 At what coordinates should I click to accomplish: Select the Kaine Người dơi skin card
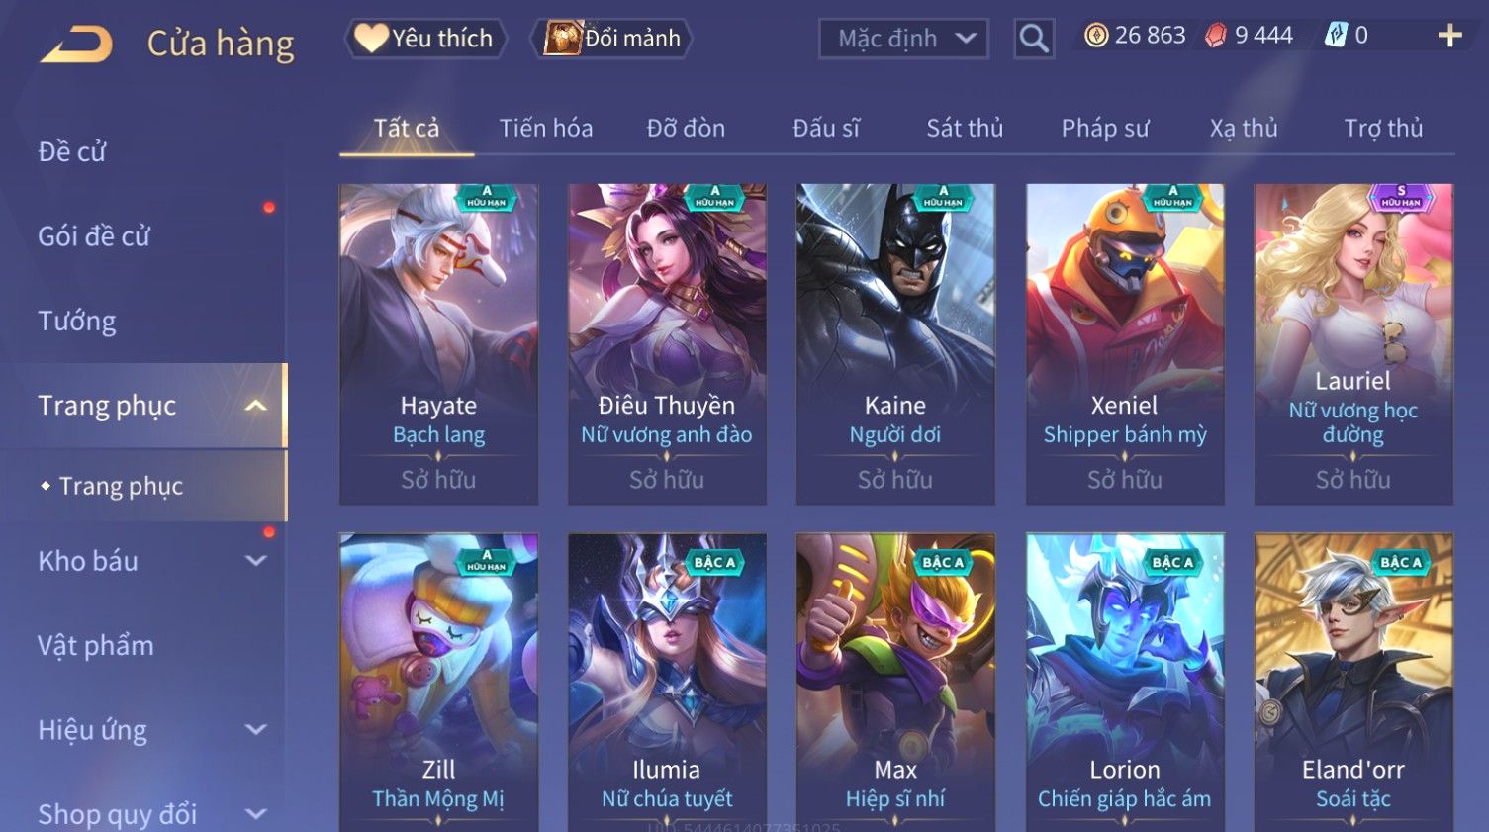point(895,344)
